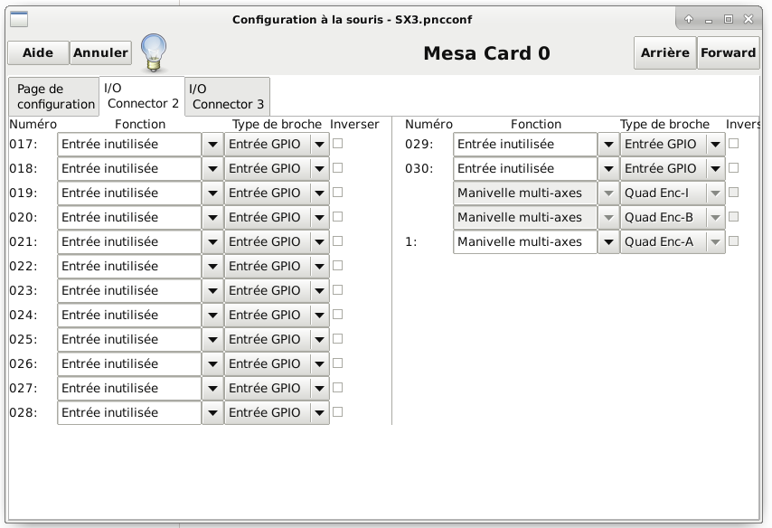Expand the Fonction dropdown arrow for pin 019
772x528 pixels.
click(x=212, y=193)
